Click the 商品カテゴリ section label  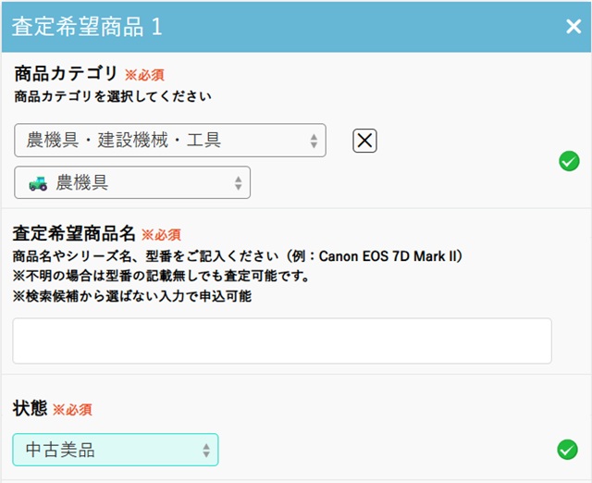pyautogui.click(x=66, y=74)
